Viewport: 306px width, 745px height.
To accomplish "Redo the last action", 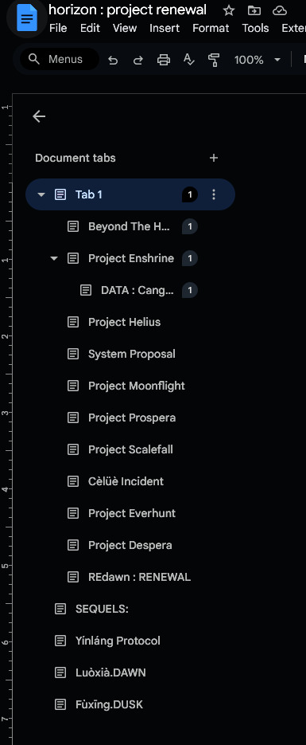I will (x=138, y=60).
